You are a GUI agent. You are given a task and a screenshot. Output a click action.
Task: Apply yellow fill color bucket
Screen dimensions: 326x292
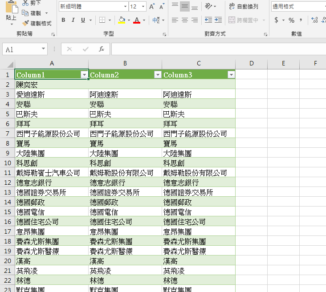122,20
